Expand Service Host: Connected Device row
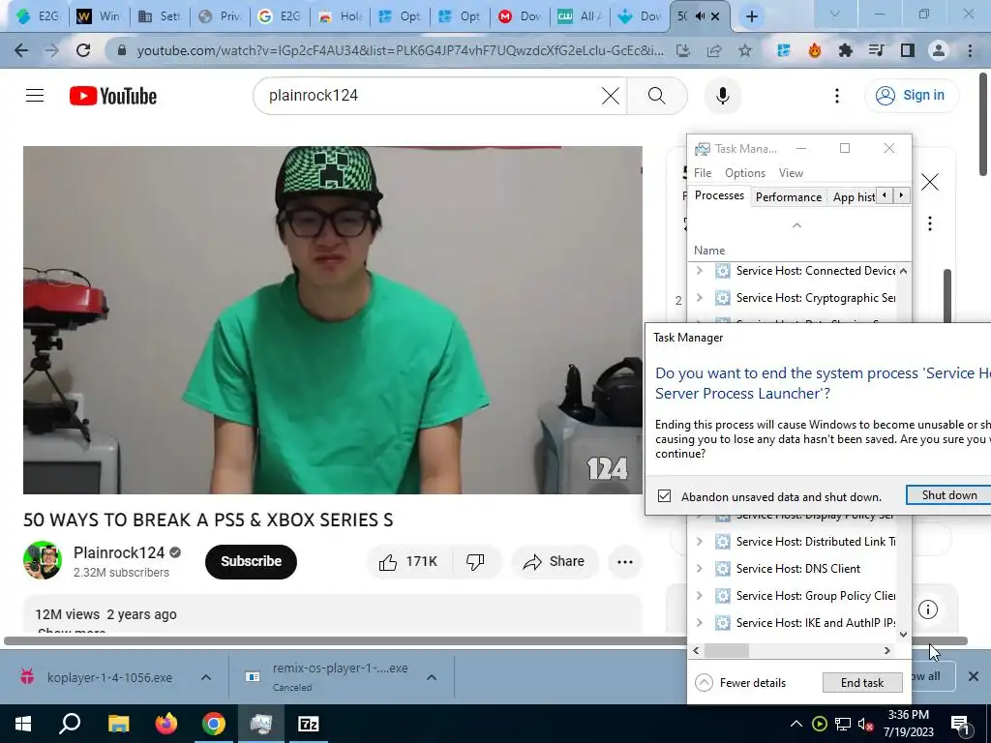Screen dimensions: 991x743 click(699, 271)
